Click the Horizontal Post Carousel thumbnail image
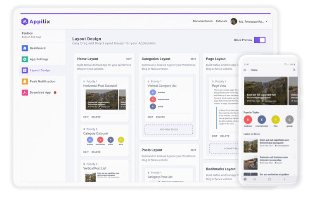Screen dimensions: 317x198 point(102,99)
